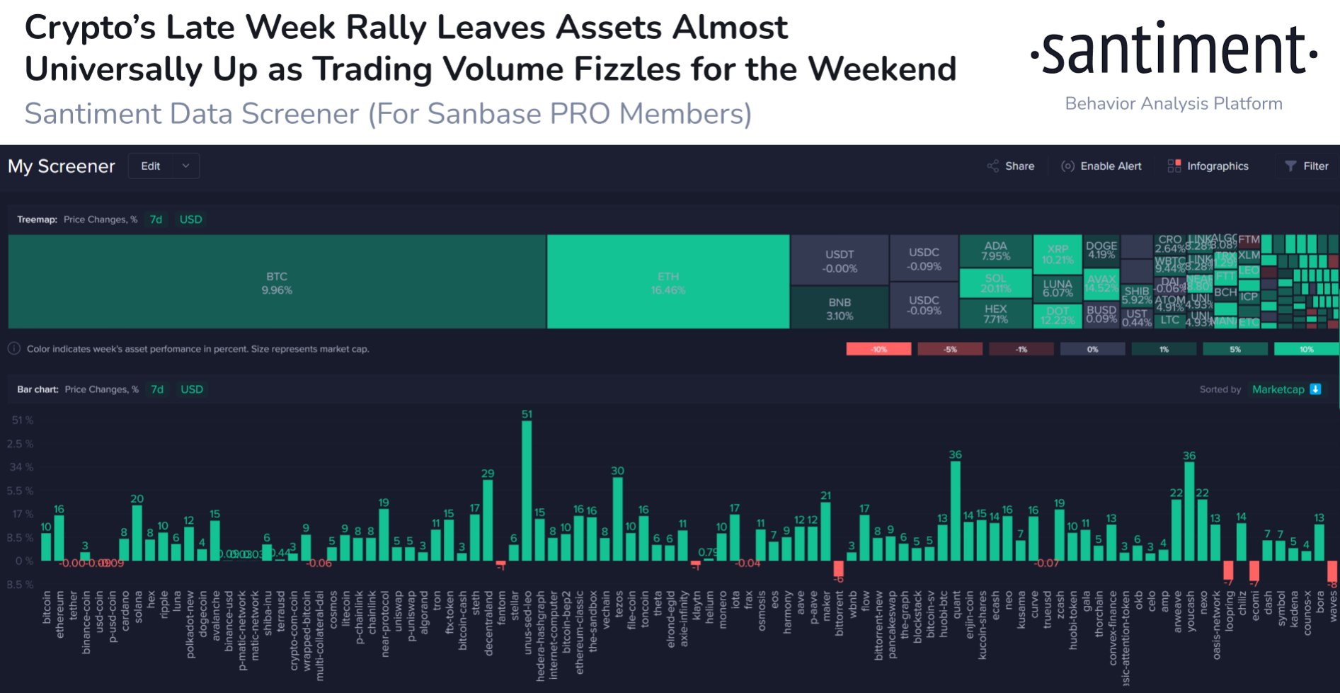Screen dimensions: 1340x693
Task: Open the Sorted by Marketcap dropdown
Action: 1278,389
